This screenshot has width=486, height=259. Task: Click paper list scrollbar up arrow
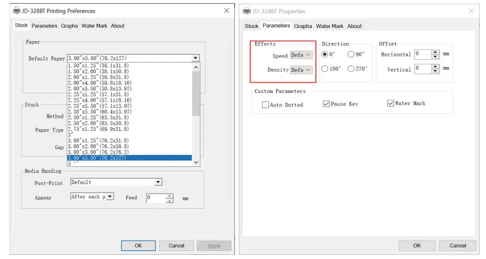tap(196, 67)
